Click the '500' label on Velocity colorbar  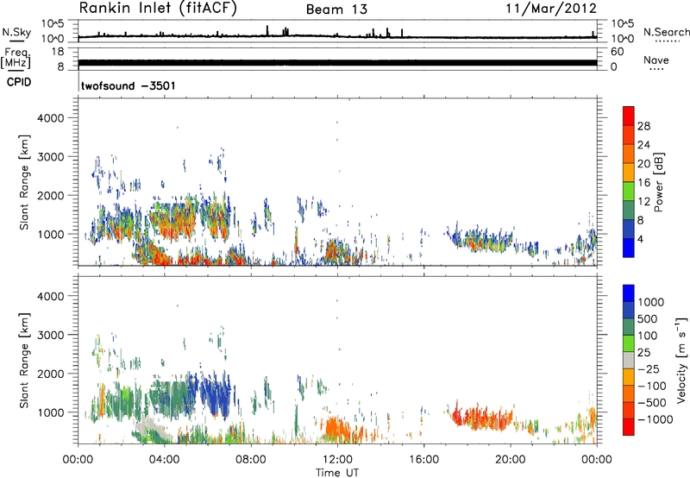(x=647, y=319)
